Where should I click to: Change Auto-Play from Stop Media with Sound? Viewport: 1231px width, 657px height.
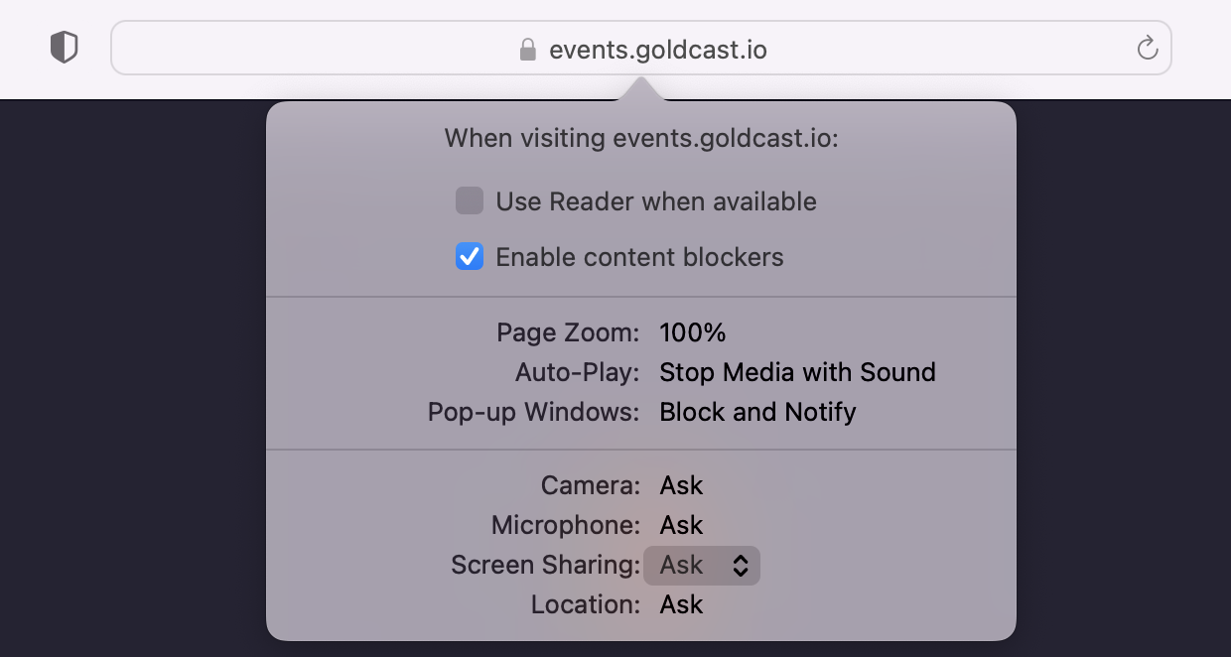(x=797, y=372)
